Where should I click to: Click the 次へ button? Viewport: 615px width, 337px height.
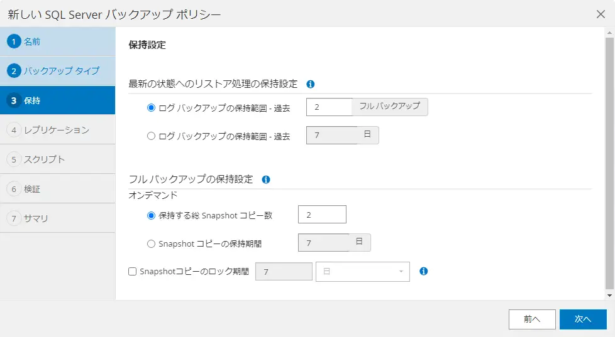click(x=583, y=319)
